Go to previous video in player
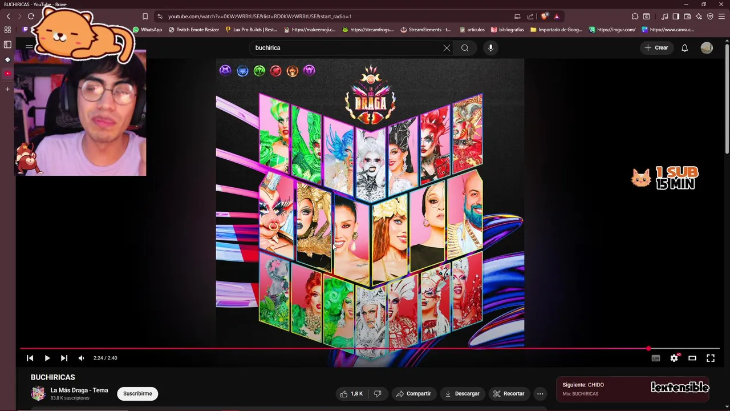730x411 pixels. click(30, 358)
